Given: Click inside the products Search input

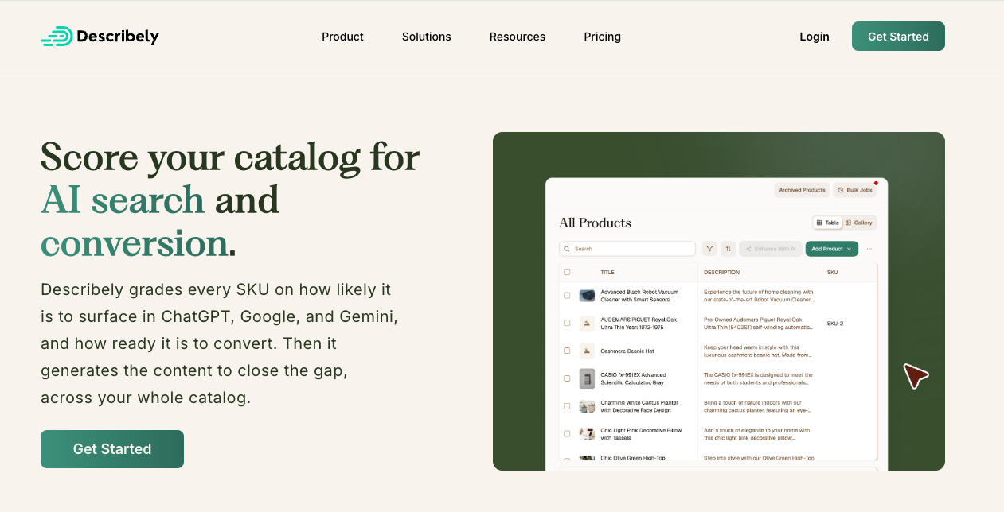Looking at the screenshot, I should (627, 249).
